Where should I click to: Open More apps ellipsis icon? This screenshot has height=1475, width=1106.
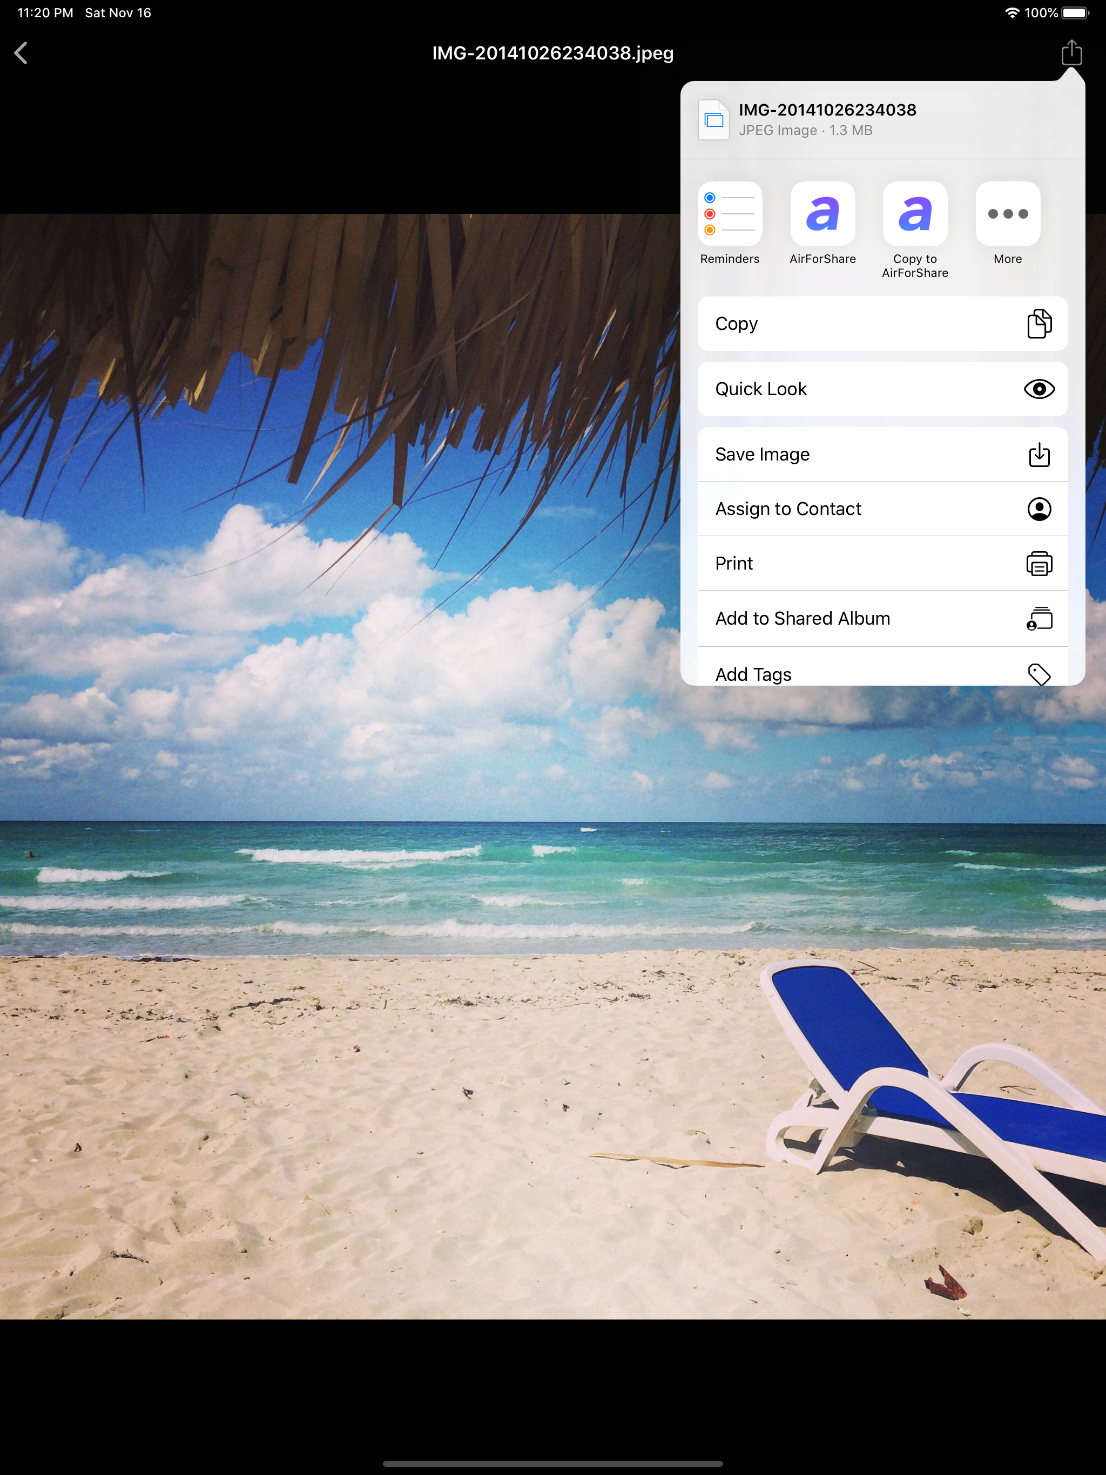[x=1008, y=214]
